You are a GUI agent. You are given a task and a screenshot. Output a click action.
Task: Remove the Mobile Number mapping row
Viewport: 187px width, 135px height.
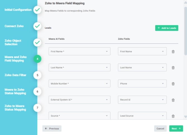pyautogui.click(x=173, y=84)
